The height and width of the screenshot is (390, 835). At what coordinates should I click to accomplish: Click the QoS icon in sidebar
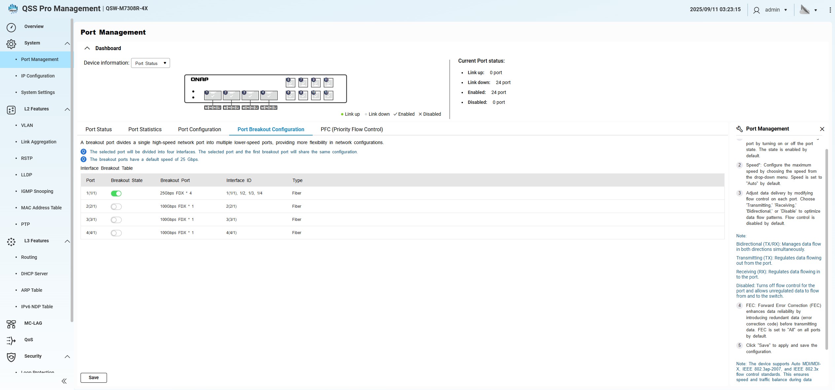(11, 340)
